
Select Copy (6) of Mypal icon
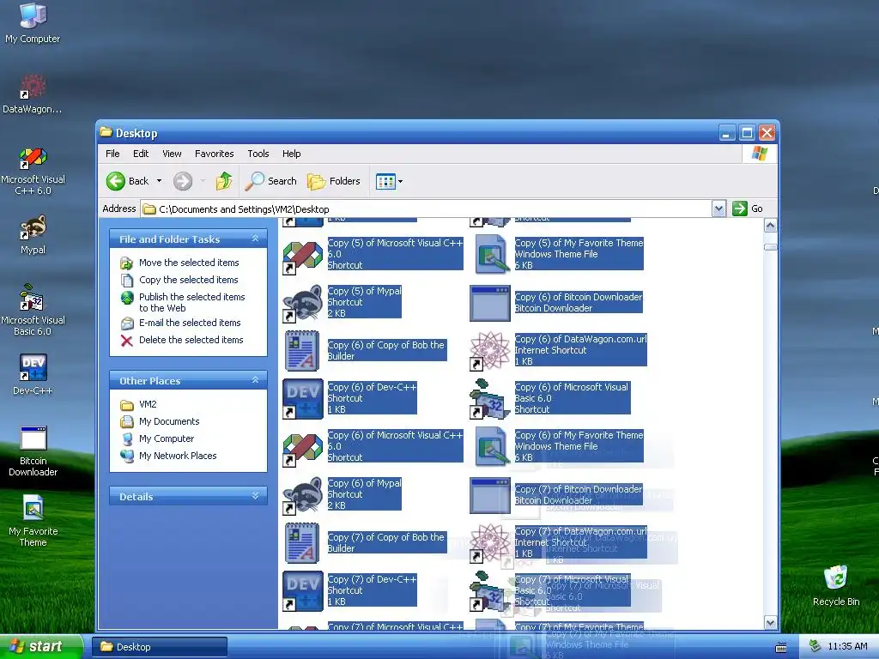click(303, 495)
